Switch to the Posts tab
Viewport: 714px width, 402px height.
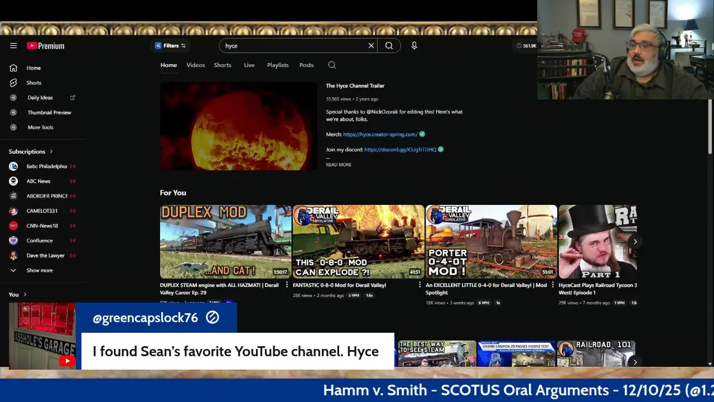(x=306, y=65)
